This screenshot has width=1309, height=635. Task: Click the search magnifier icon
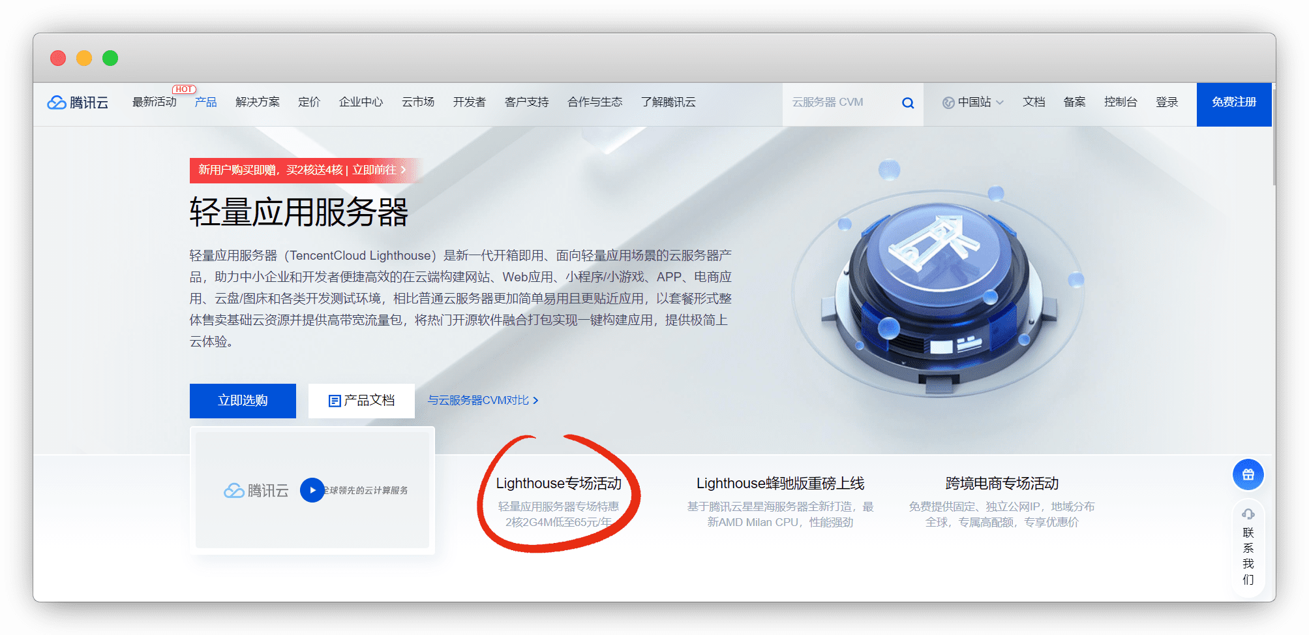907,103
